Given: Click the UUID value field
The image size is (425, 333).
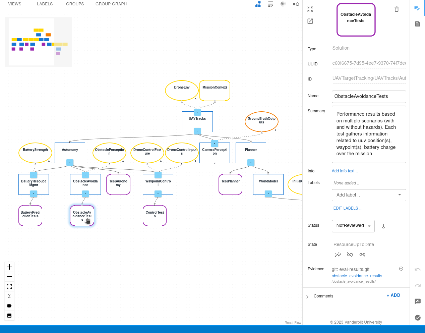Looking at the screenshot, I should click(x=369, y=63).
